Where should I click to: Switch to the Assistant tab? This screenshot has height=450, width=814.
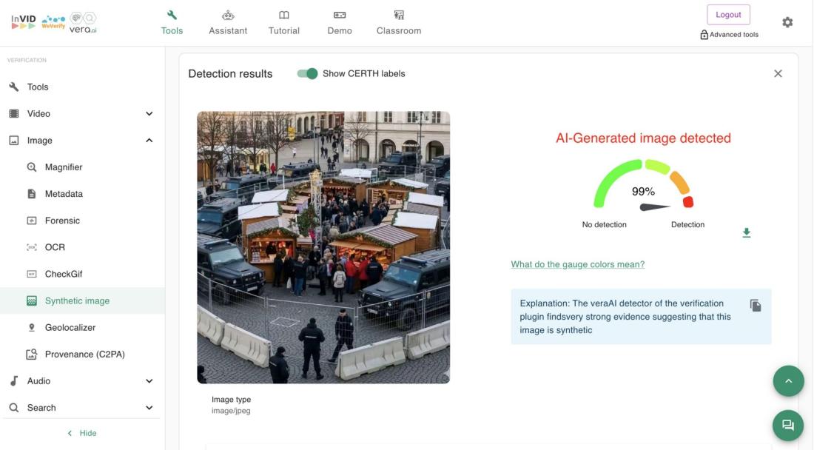coord(228,22)
